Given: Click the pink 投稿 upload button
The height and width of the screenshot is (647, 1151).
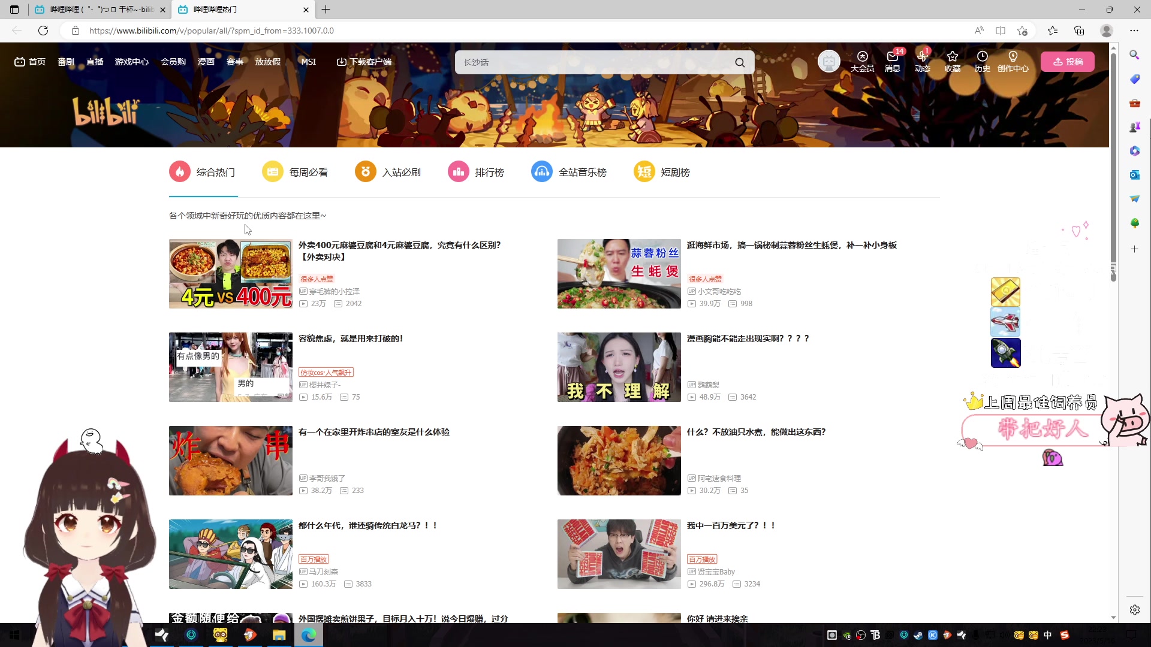Looking at the screenshot, I should (x=1068, y=62).
